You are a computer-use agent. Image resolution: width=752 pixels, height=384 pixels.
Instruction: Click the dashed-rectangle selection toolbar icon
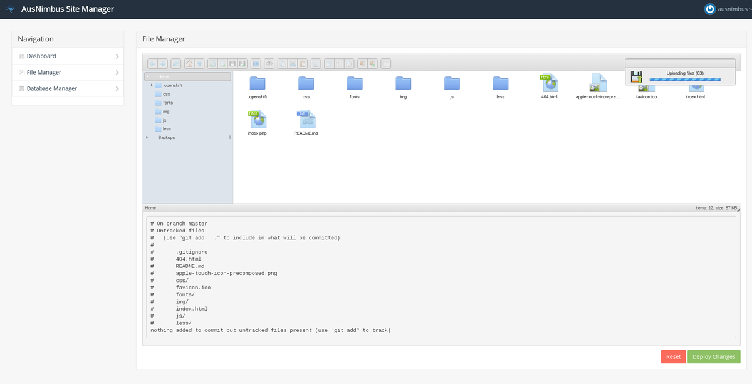[339, 63]
